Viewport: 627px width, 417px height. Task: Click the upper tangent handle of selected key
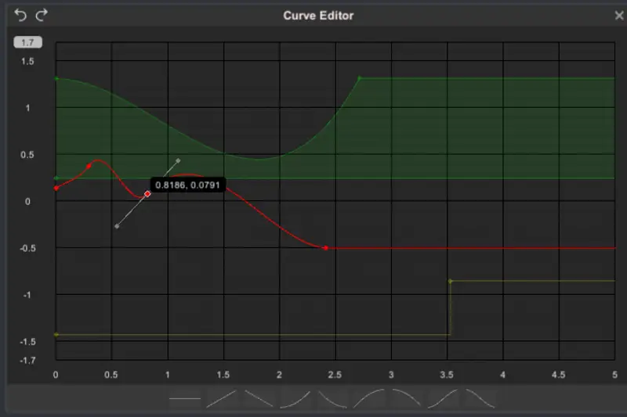pyautogui.click(x=178, y=161)
